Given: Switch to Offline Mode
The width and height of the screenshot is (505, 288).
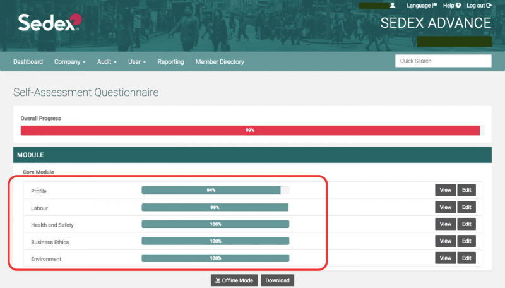Looking at the screenshot, I should click(x=234, y=280).
